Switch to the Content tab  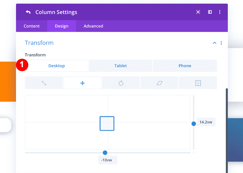pyautogui.click(x=31, y=26)
